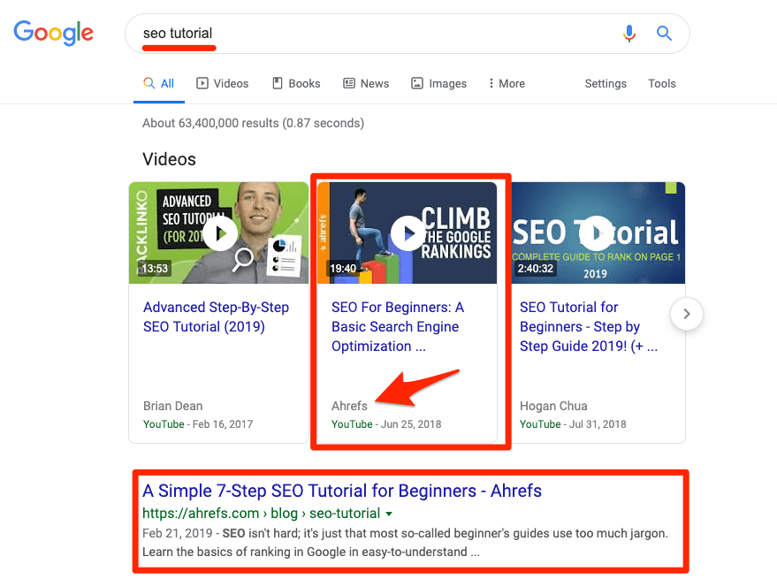Play the Ahrefs SEO For Beginners video

click(x=408, y=233)
